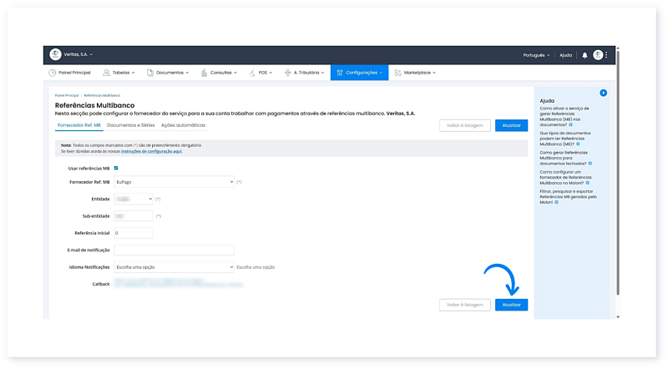668x369 pixels.
Task: Switch to Ações automáticas tab
Action: pyautogui.click(x=183, y=125)
